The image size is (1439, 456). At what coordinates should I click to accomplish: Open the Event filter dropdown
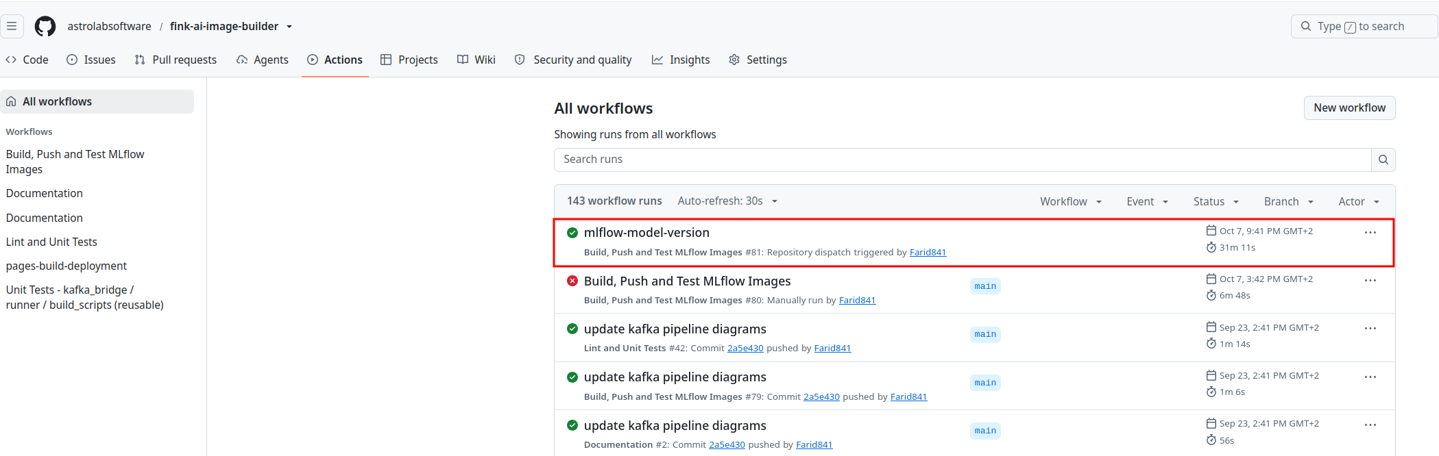pyautogui.click(x=1147, y=201)
